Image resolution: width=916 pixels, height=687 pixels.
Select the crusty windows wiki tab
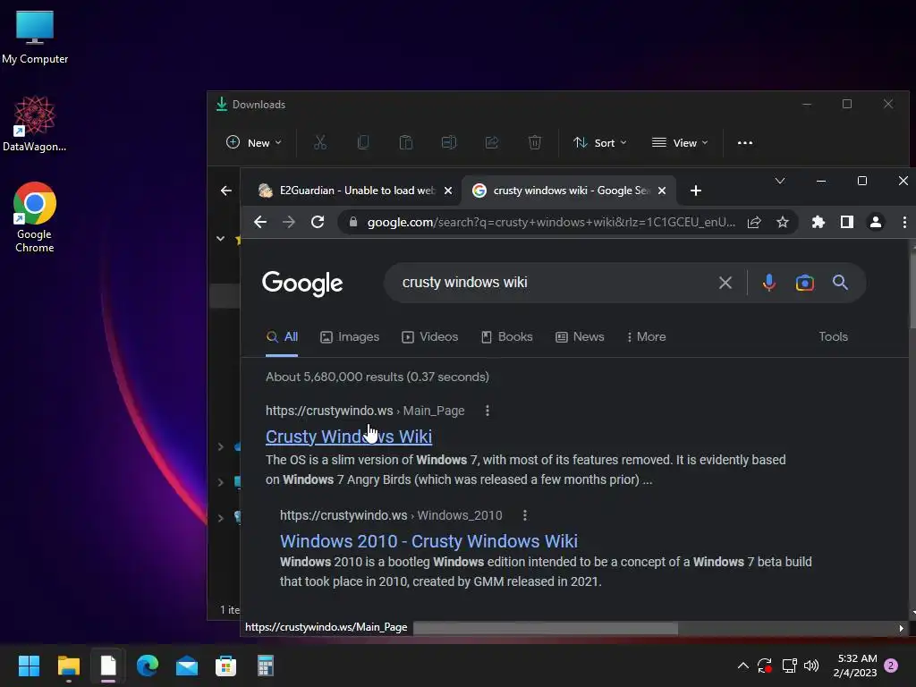coord(570,191)
